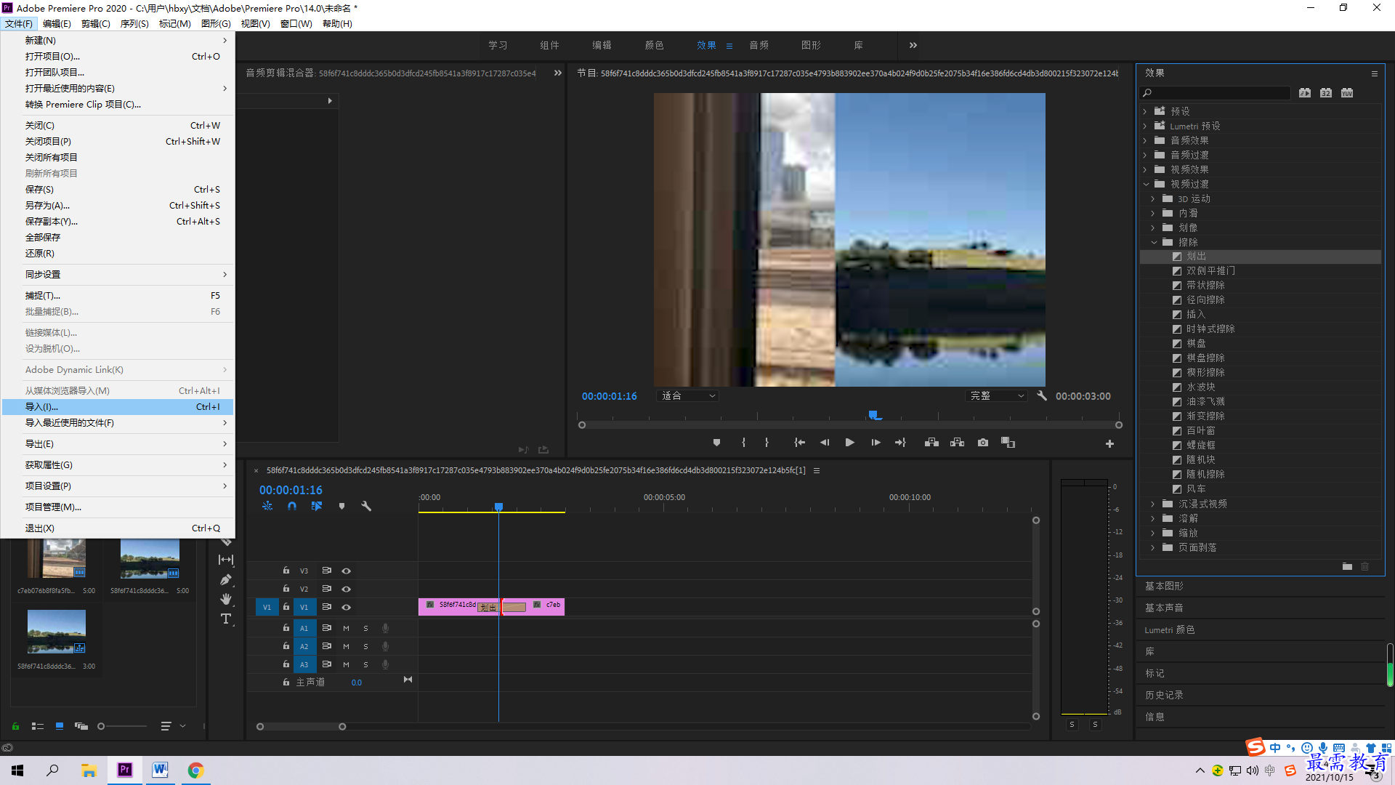Toggle linked selection in timeline
This screenshot has width=1395, height=785.
(x=317, y=506)
